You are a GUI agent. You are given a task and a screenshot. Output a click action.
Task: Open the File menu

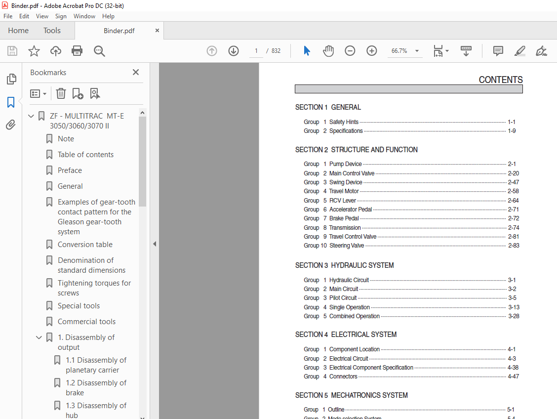point(8,16)
